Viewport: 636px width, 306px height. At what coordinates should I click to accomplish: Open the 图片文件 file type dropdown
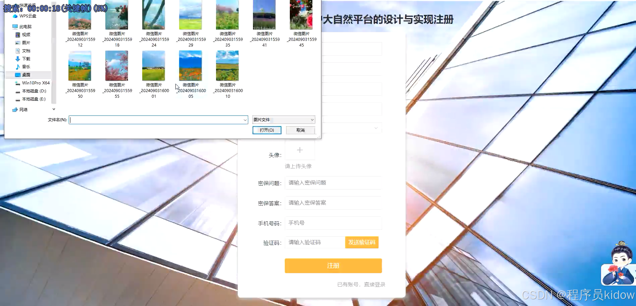[x=283, y=120]
